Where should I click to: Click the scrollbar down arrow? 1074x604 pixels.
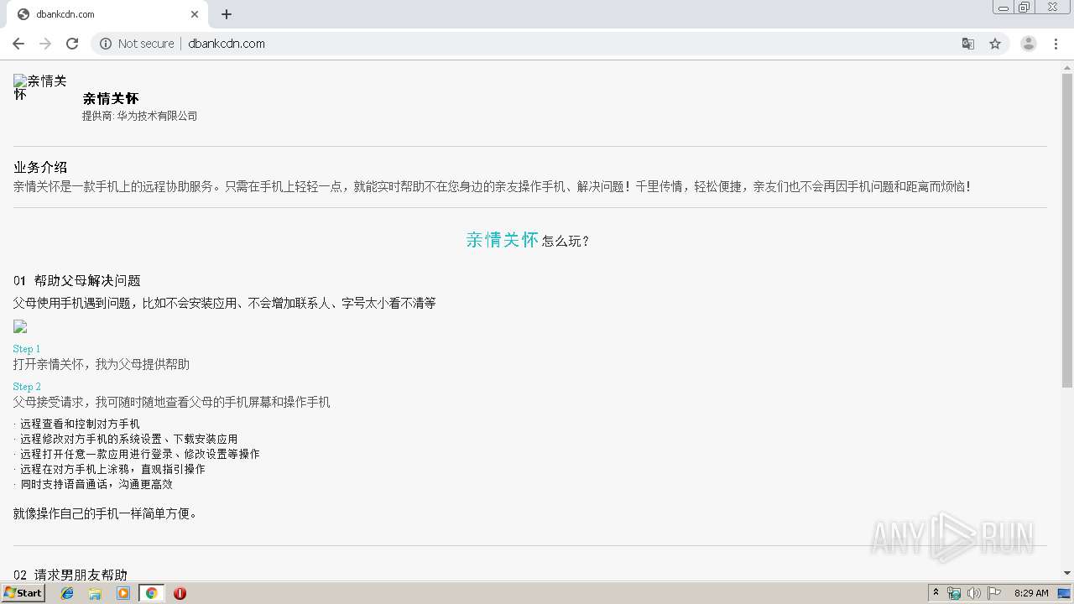click(1067, 574)
